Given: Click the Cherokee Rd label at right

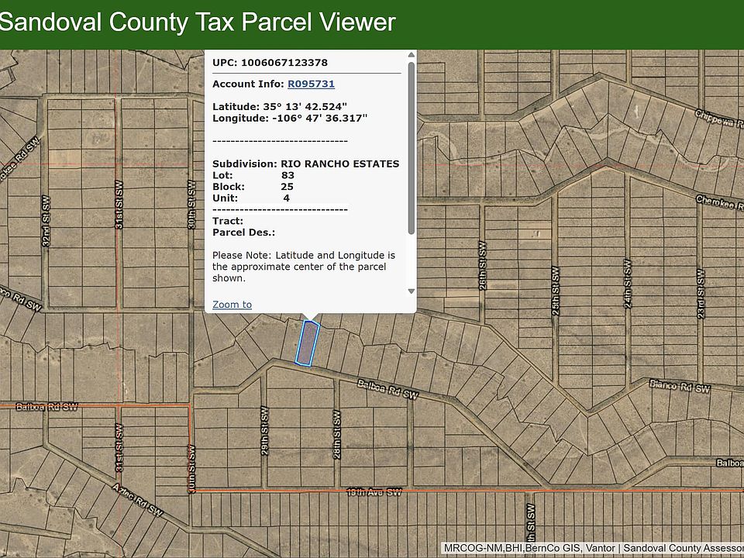Looking at the screenshot, I should coord(720,202).
